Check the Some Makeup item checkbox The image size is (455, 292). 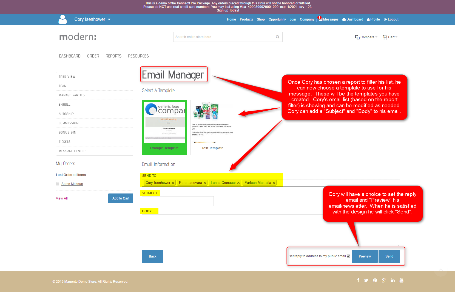pyautogui.click(x=58, y=184)
